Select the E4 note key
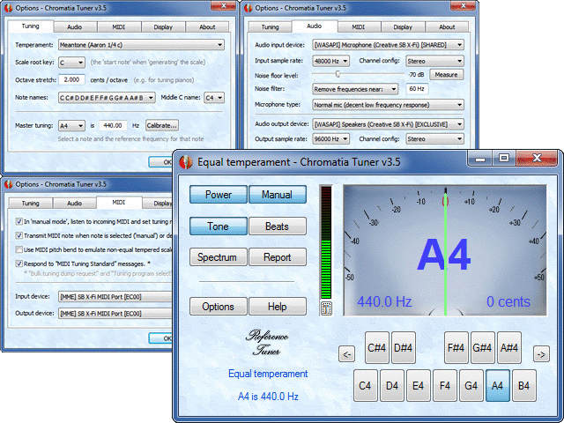 pyautogui.click(x=419, y=386)
